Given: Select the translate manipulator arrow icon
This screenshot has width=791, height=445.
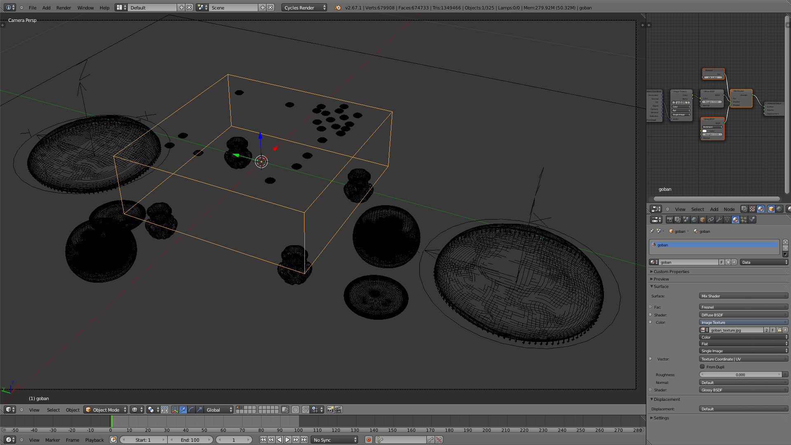Looking at the screenshot, I should pyautogui.click(x=183, y=410).
